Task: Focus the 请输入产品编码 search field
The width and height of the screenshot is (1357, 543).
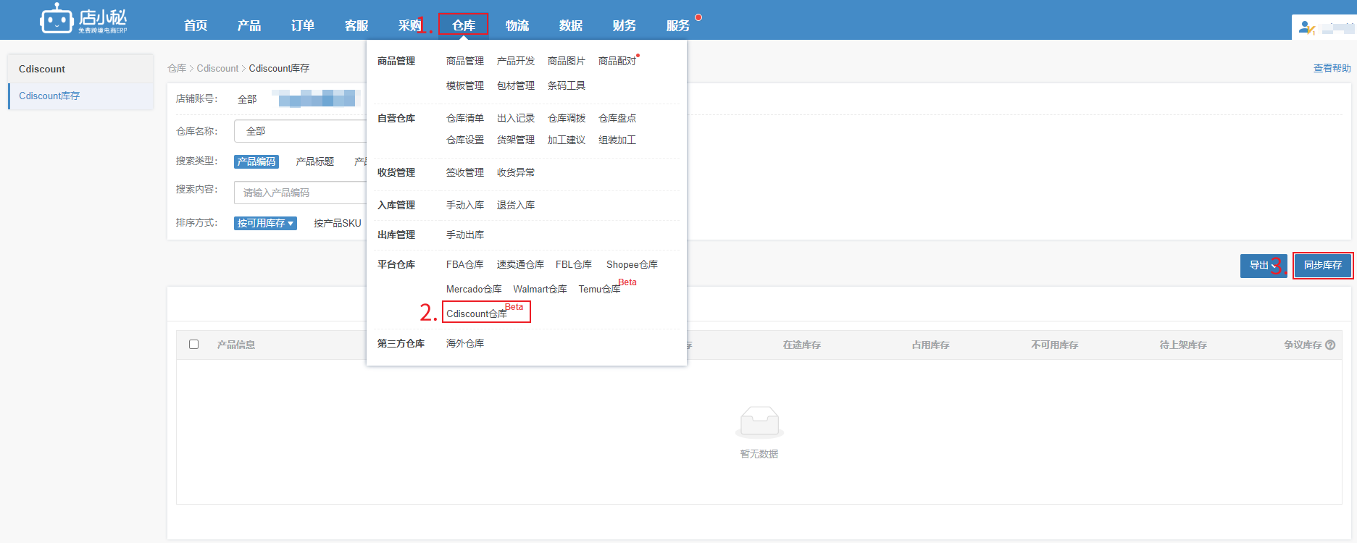Action: 300,193
